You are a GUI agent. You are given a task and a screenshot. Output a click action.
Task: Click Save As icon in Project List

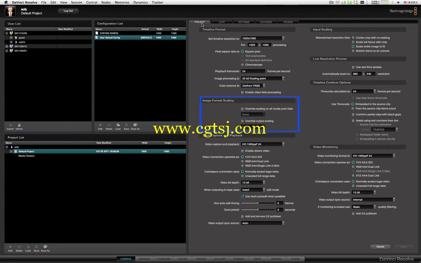coord(45,247)
